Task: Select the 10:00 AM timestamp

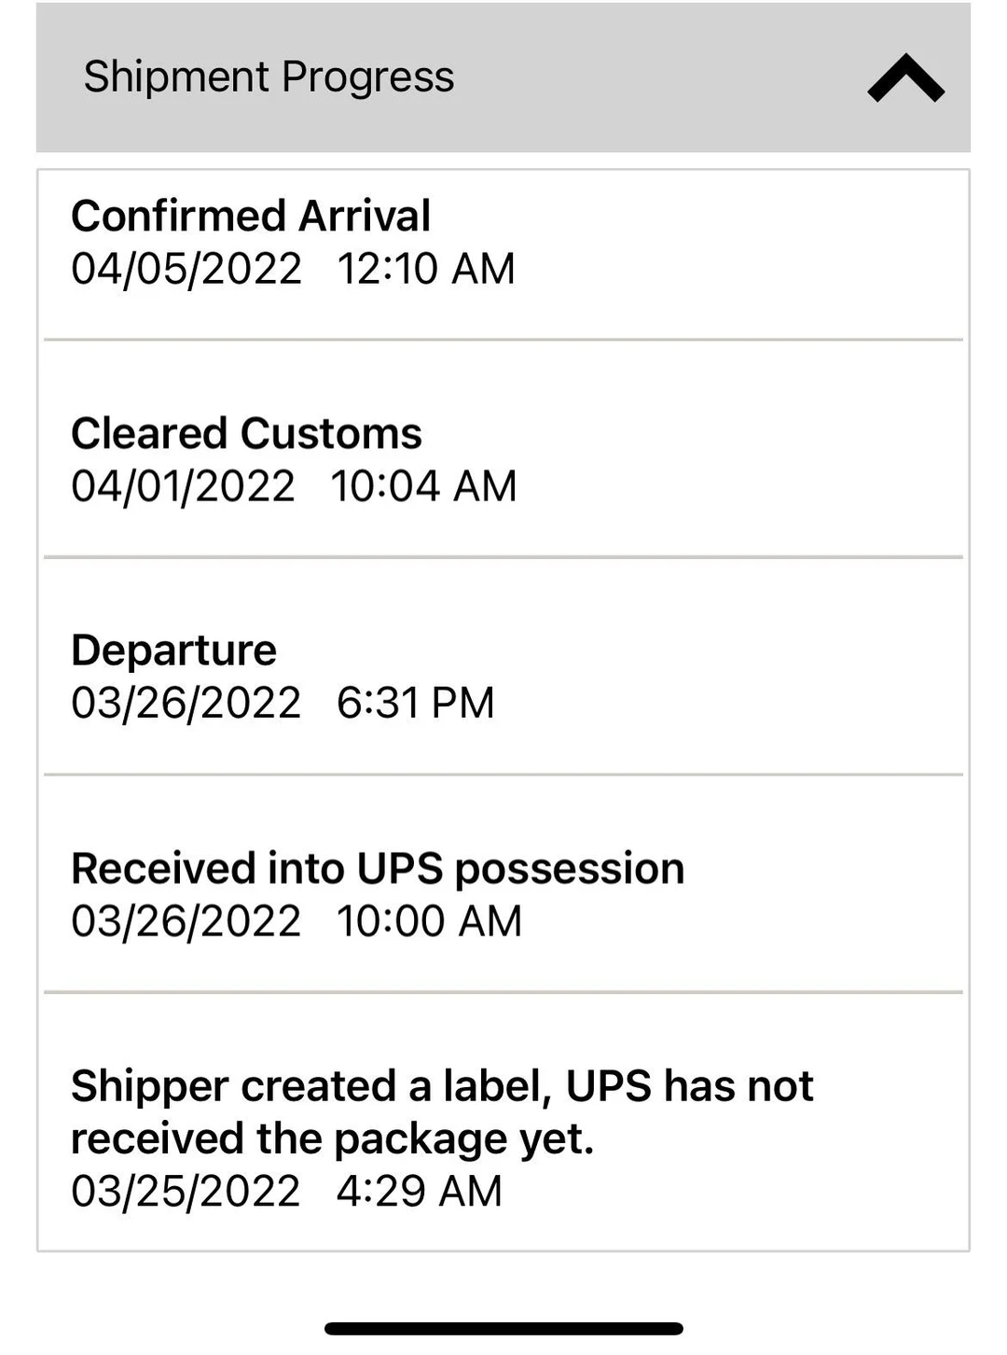Action: coord(429,921)
